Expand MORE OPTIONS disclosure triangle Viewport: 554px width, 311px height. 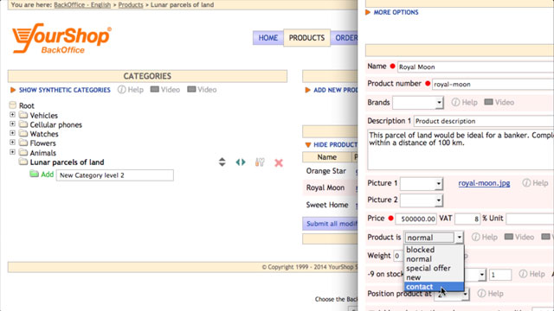(368, 12)
